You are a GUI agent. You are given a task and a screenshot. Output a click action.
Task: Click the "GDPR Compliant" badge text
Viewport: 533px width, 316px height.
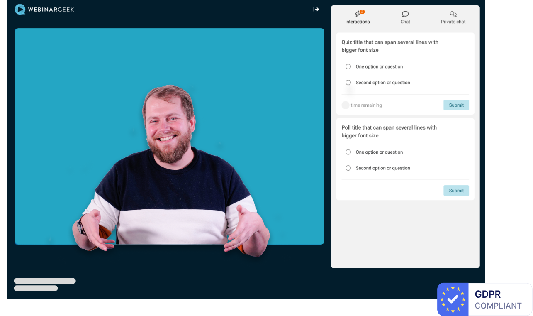click(498, 300)
